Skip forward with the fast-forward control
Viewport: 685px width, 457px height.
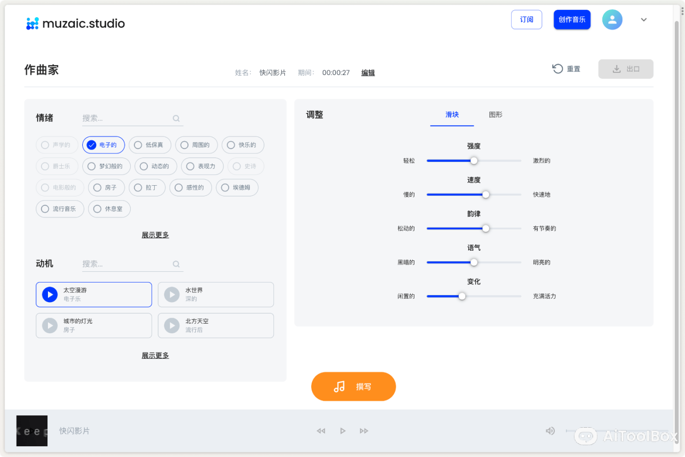(x=364, y=431)
